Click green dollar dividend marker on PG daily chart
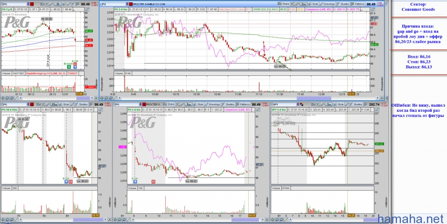This screenshot has height=224, width=447. 69,67
